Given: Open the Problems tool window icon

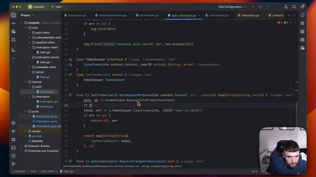Looking at the screenshot, I should [x=13, y=156].
